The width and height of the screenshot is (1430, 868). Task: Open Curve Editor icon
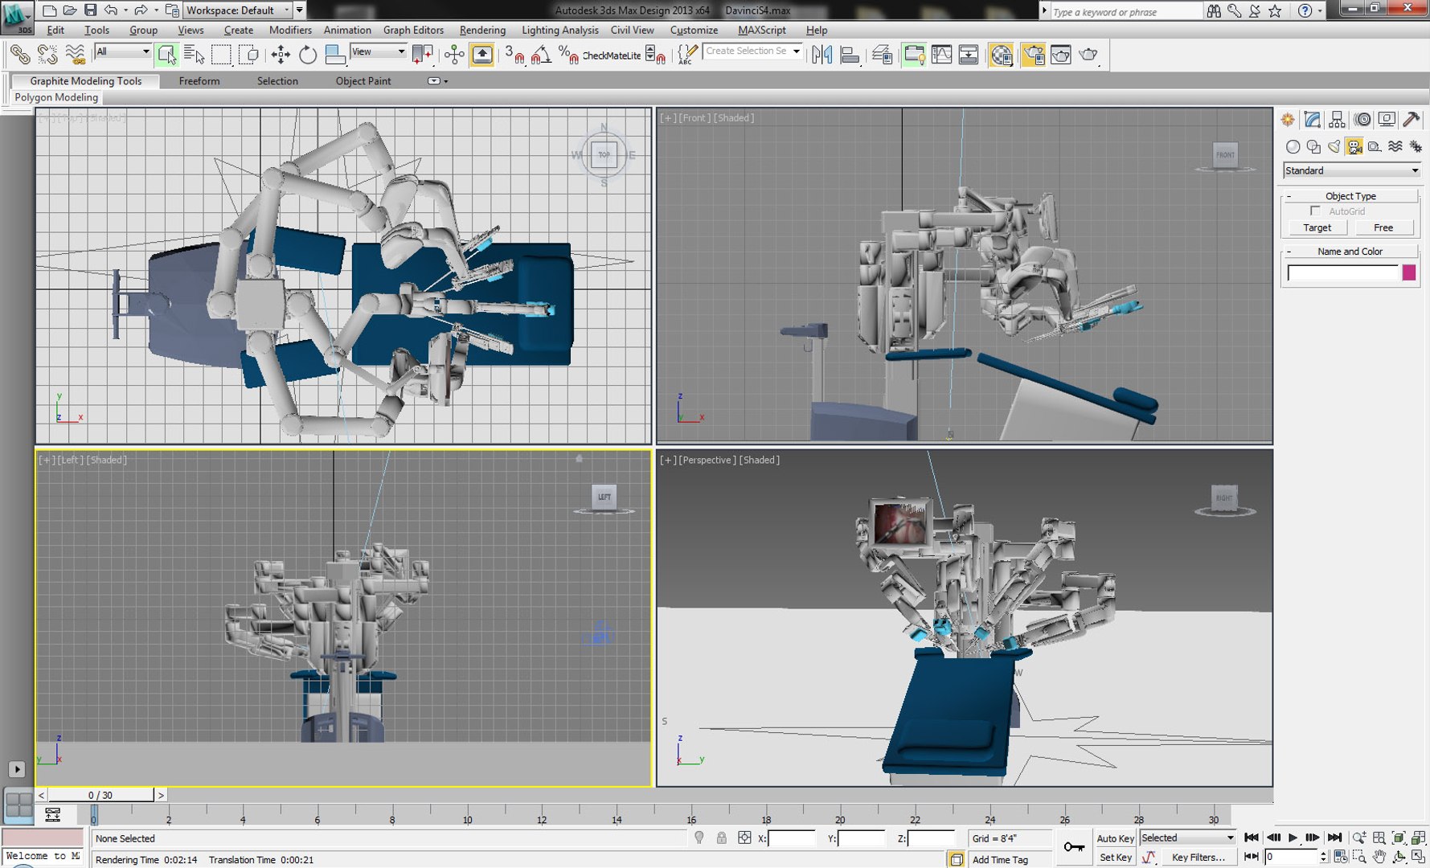coord(941,55)
